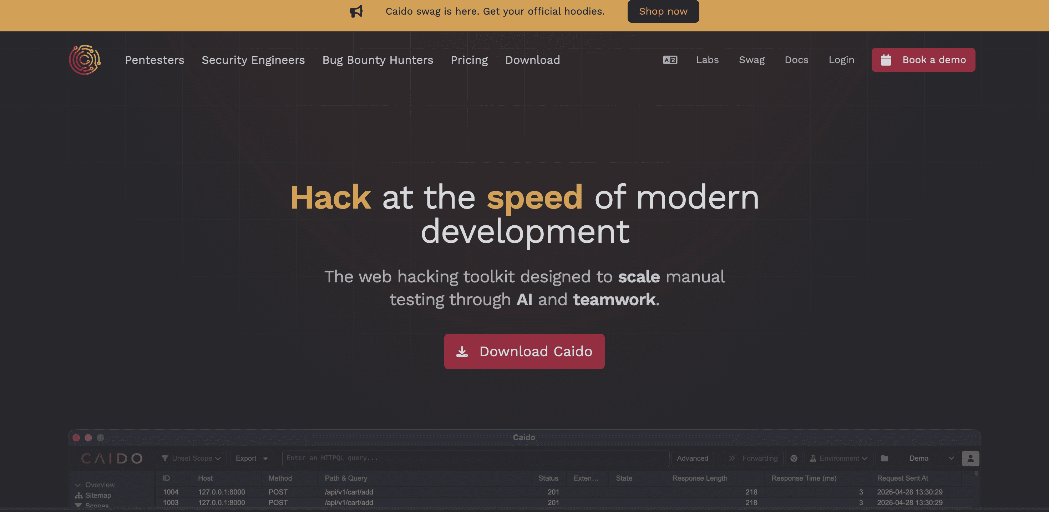The width and height of the screenshot is (1049, 512).
Task: Open the Docs link
Action: [x=796, y=60]
